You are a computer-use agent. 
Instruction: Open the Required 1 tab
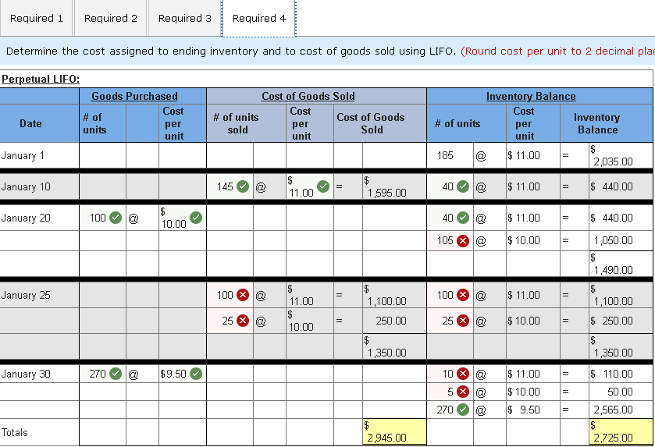coord(37,19)
